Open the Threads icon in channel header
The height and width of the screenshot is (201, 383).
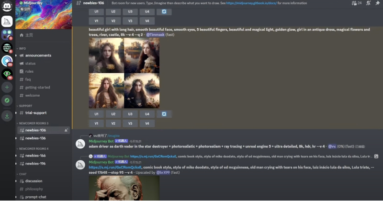point(354,3)
